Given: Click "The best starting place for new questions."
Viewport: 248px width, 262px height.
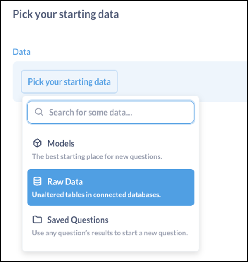Looking at the screenshot, I should [97, 156].
